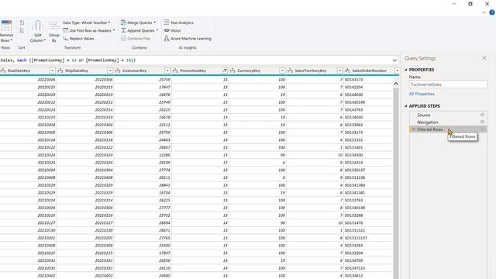Sort descending using the lower sort icon
496x279 pixels.
tap(22, 30)
